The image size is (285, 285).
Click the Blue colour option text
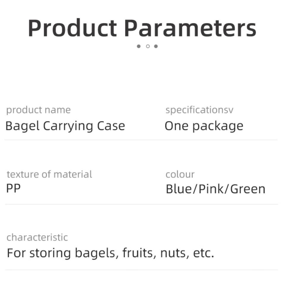179,189
